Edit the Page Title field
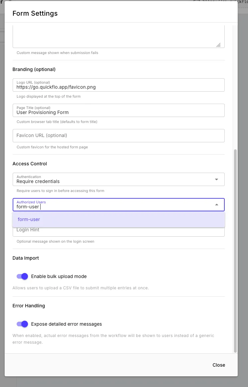 pyautogui.click(x=119, y=112)
